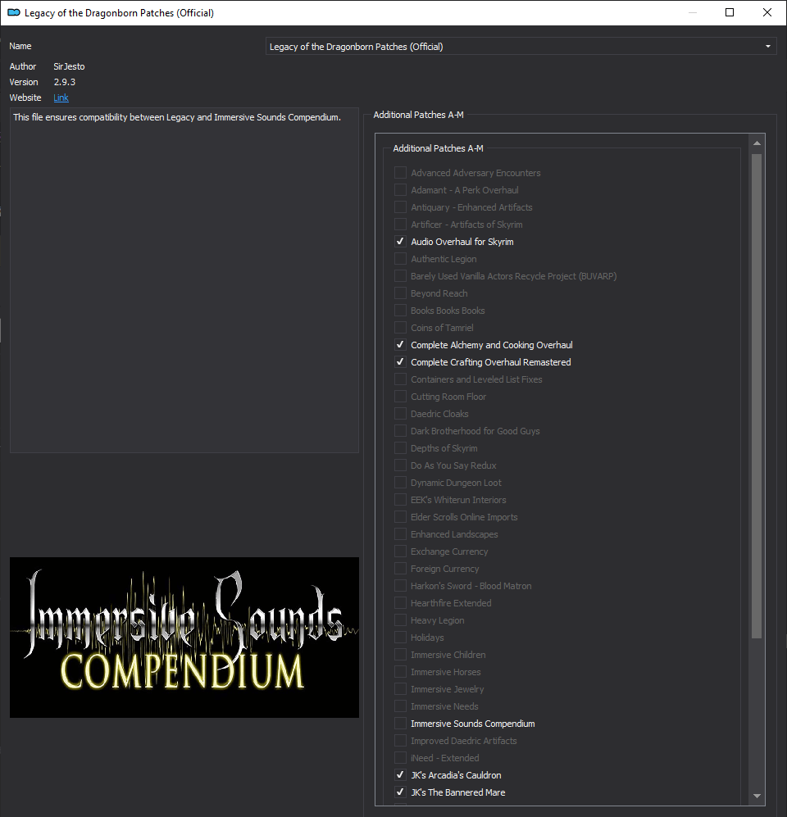Select the Improved Daedric Artifacts label
Viewport: 787px width, 817px height.
(x=464, y=741)
